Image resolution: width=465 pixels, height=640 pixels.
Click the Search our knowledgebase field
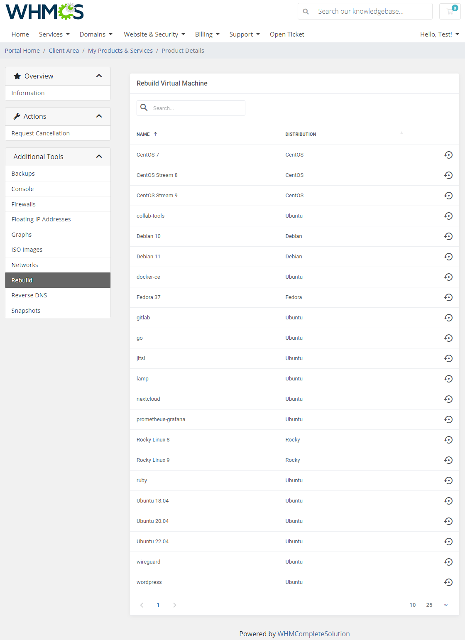365,11
